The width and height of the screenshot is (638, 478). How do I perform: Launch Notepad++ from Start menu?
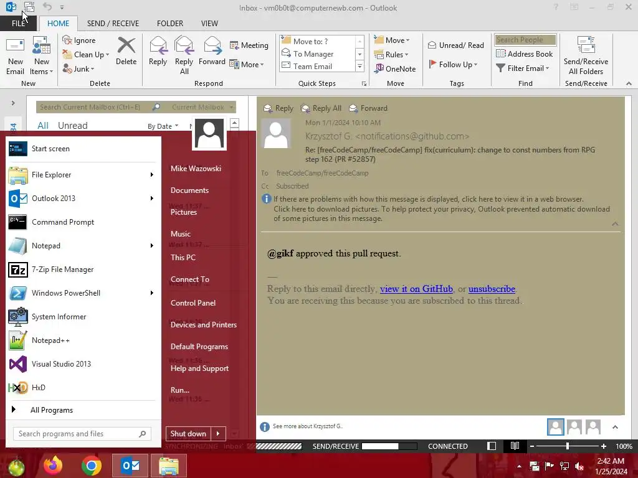point(82,340)
